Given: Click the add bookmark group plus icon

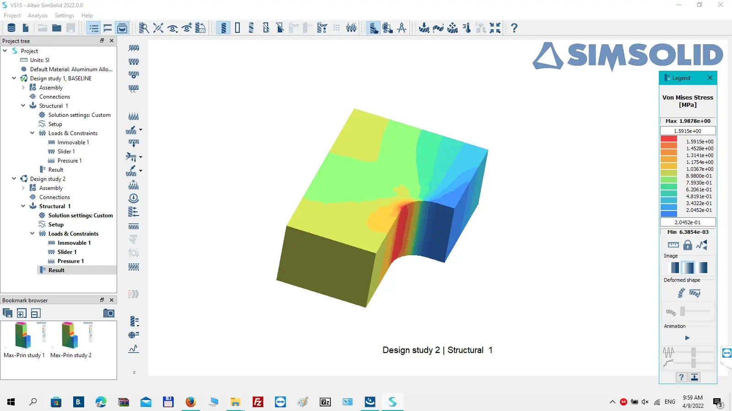Looking at the screenshot, I should click(x=22, y=313).
